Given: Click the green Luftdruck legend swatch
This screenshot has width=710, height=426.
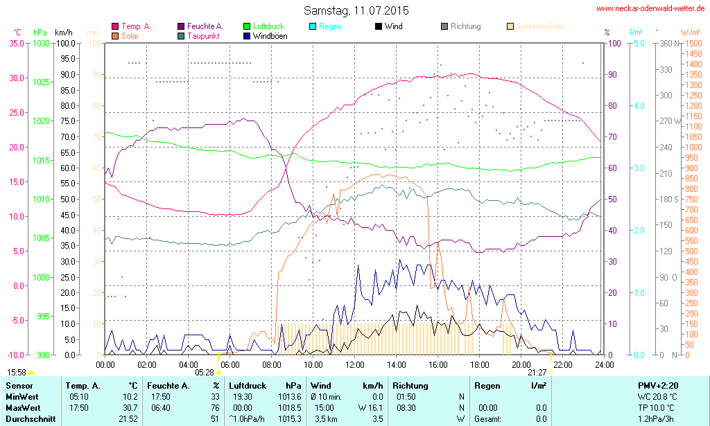Looking at the screenshot, I should 247,26.
